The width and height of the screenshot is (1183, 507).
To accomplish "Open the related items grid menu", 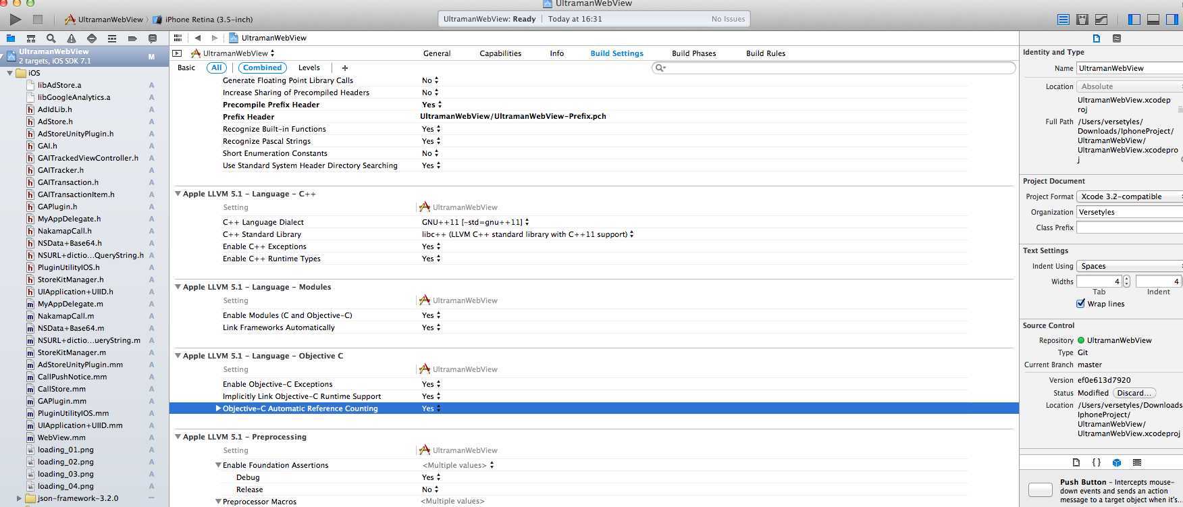I will [178, 38].
